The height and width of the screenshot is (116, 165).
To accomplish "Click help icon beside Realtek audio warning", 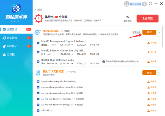I will (104, 62).
